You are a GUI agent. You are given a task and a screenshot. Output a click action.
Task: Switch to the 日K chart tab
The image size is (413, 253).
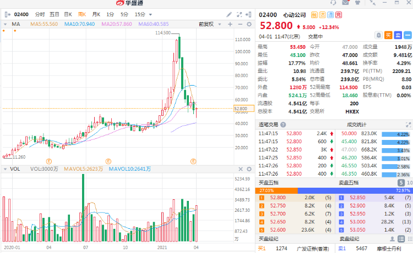point(68,14)
